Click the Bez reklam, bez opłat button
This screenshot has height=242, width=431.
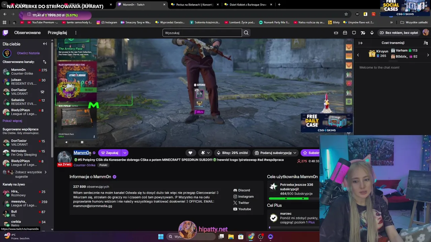click(x=399, y=33)
